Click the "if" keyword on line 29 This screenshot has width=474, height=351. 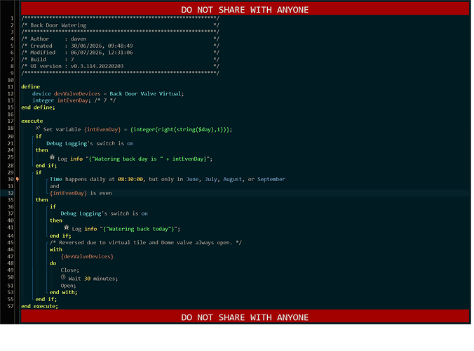39,173
